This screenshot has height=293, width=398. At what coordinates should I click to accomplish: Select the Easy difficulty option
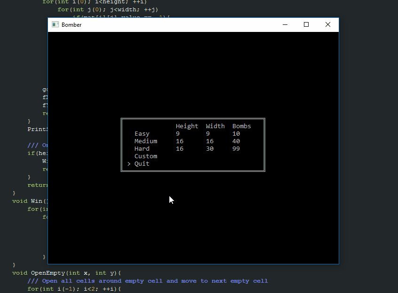142,134
